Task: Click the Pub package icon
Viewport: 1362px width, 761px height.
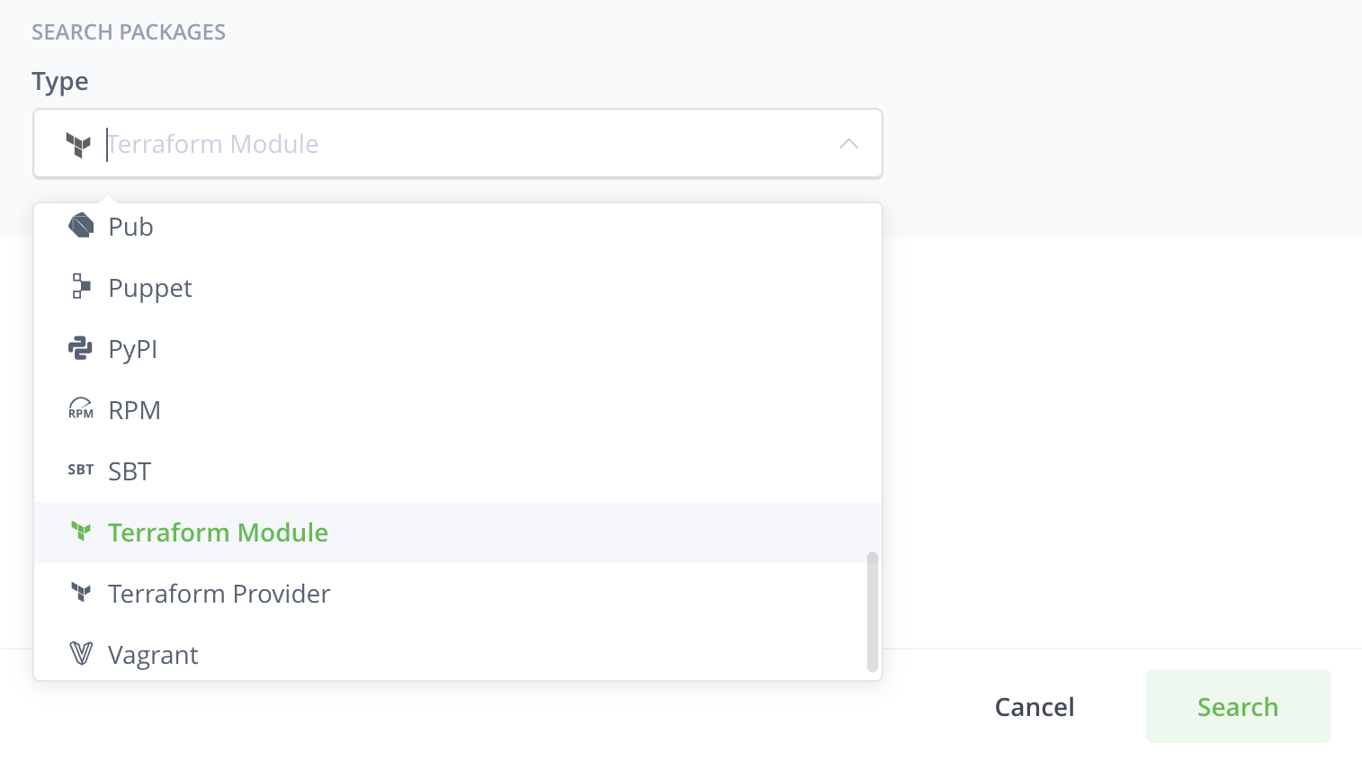Action: click(81, 226)
